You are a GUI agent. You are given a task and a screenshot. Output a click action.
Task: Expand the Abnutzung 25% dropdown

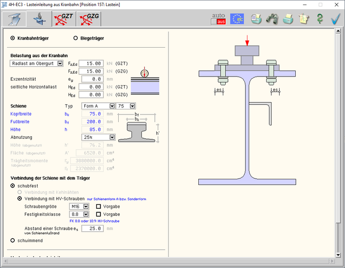[112, 137]
